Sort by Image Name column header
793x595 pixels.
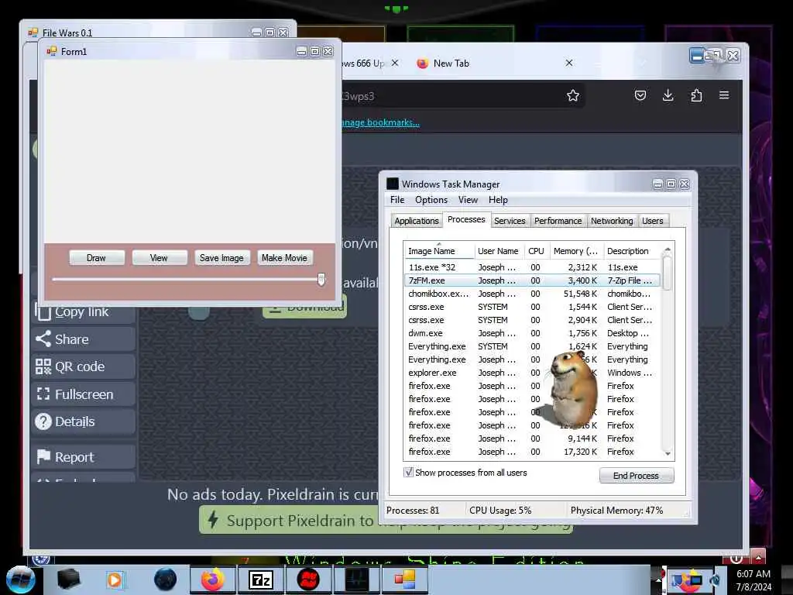coord(439,251)
